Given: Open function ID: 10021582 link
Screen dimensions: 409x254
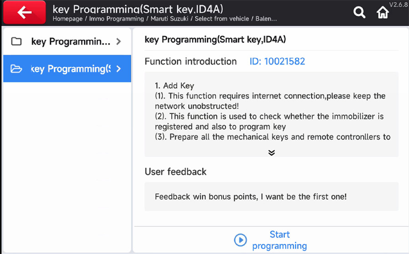Looking at the screenshot, I should [x=277, y=61].
